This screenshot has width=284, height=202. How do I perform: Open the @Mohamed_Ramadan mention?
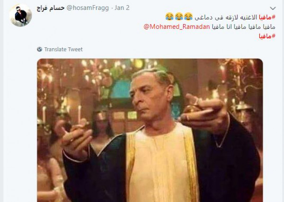pyautogui.click(x=177, y=27)
